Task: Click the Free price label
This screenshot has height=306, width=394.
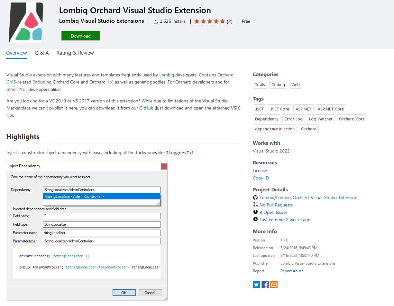Action: [x=246, y=22]
